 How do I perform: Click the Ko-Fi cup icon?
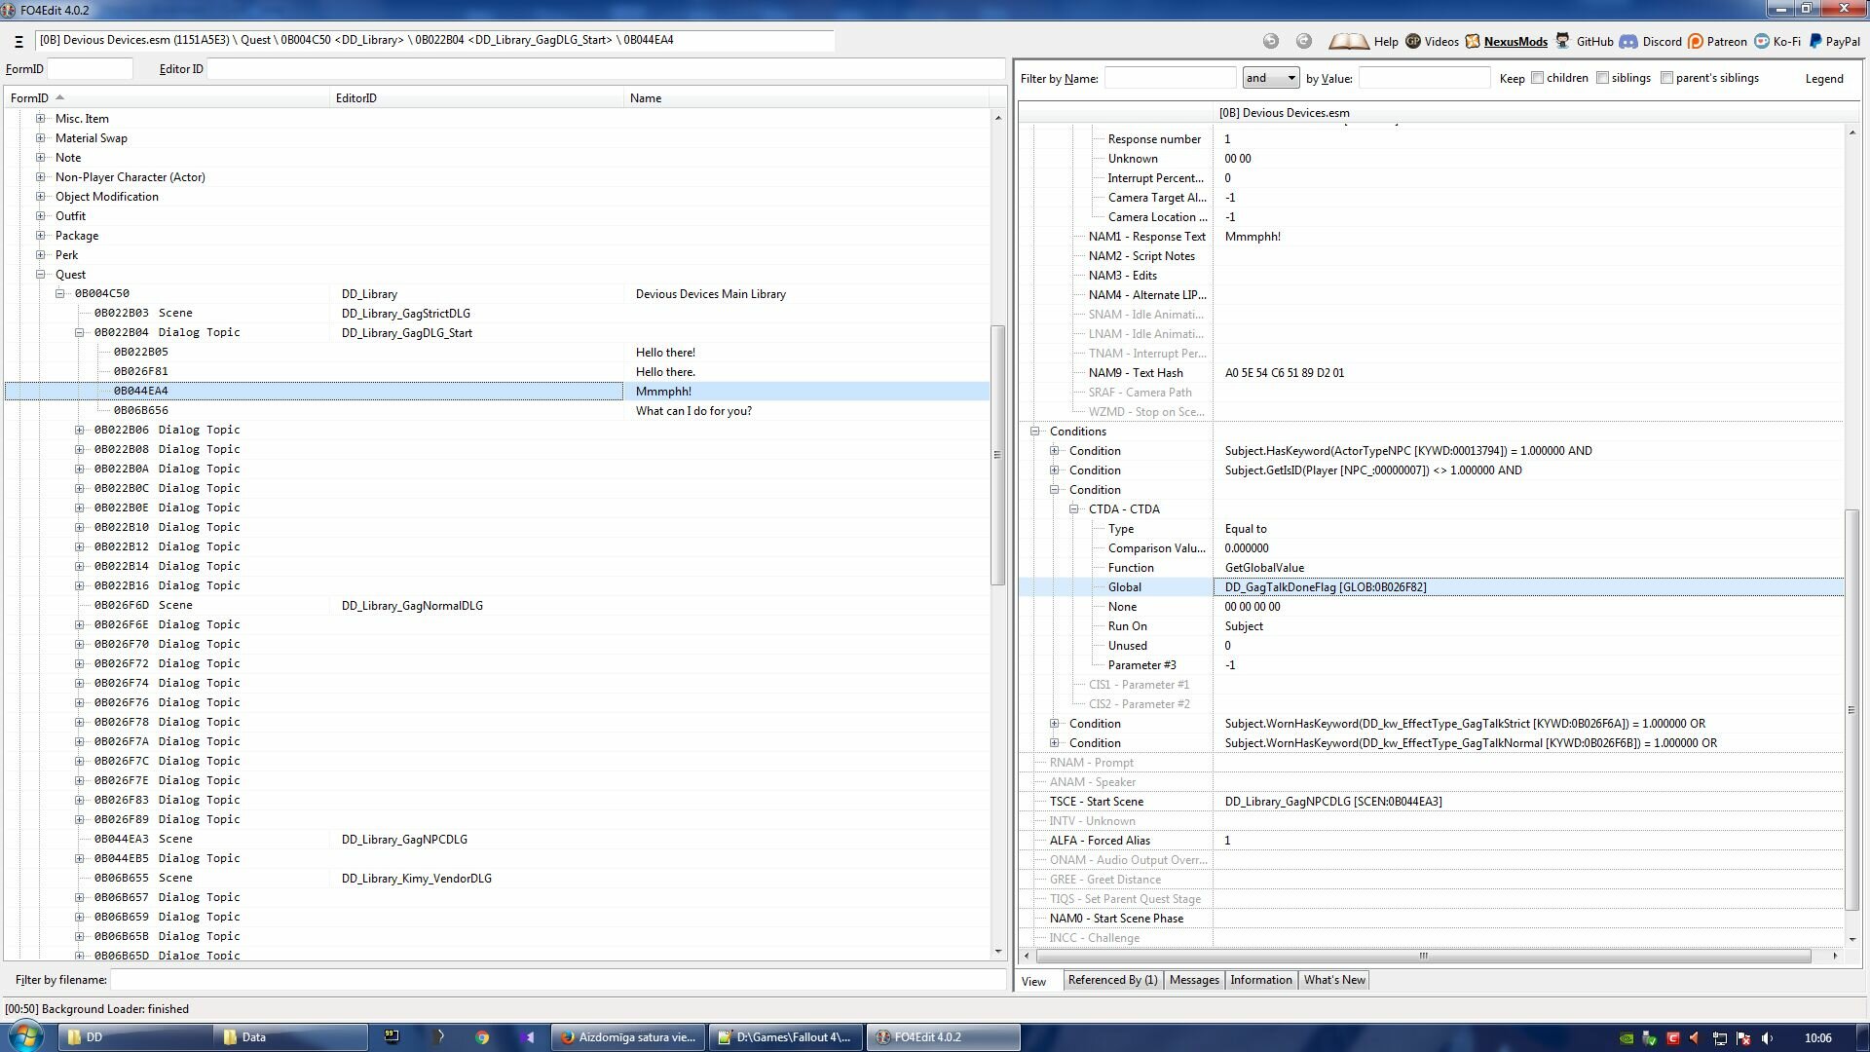tap(1762, 41)
